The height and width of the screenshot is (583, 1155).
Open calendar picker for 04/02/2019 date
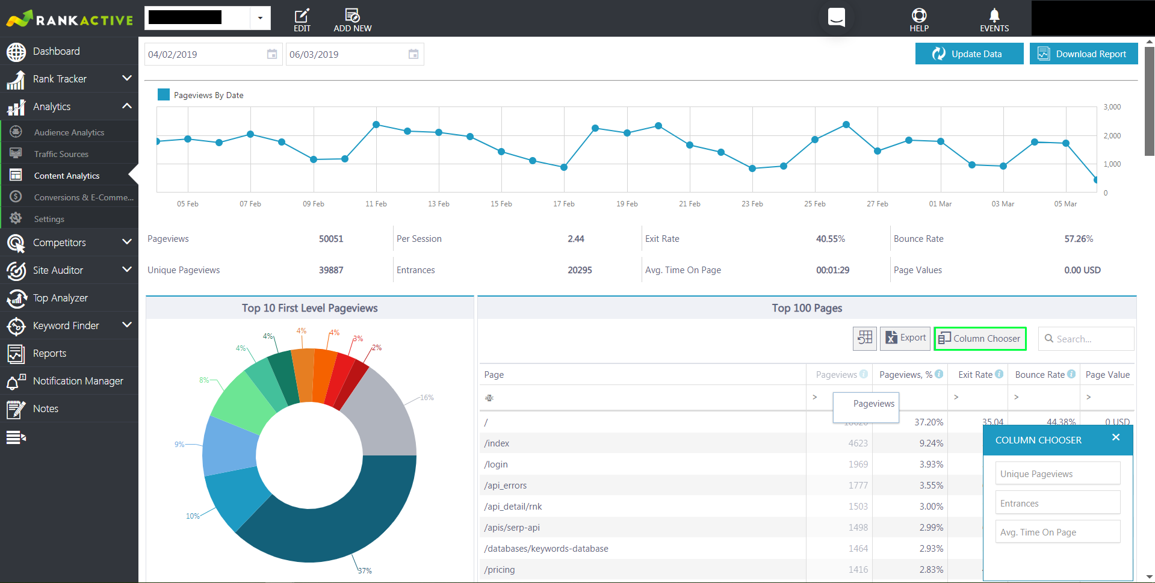272,54
